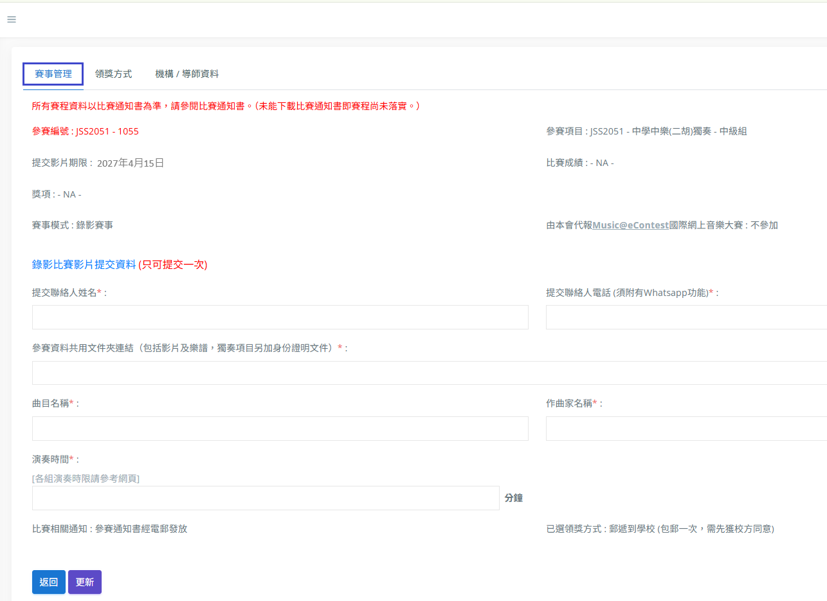Select the 比賽相關通知 參賽通知書經電郵發放 text
The height and width of the screenshot is (601, 827).
coord(110,529)
